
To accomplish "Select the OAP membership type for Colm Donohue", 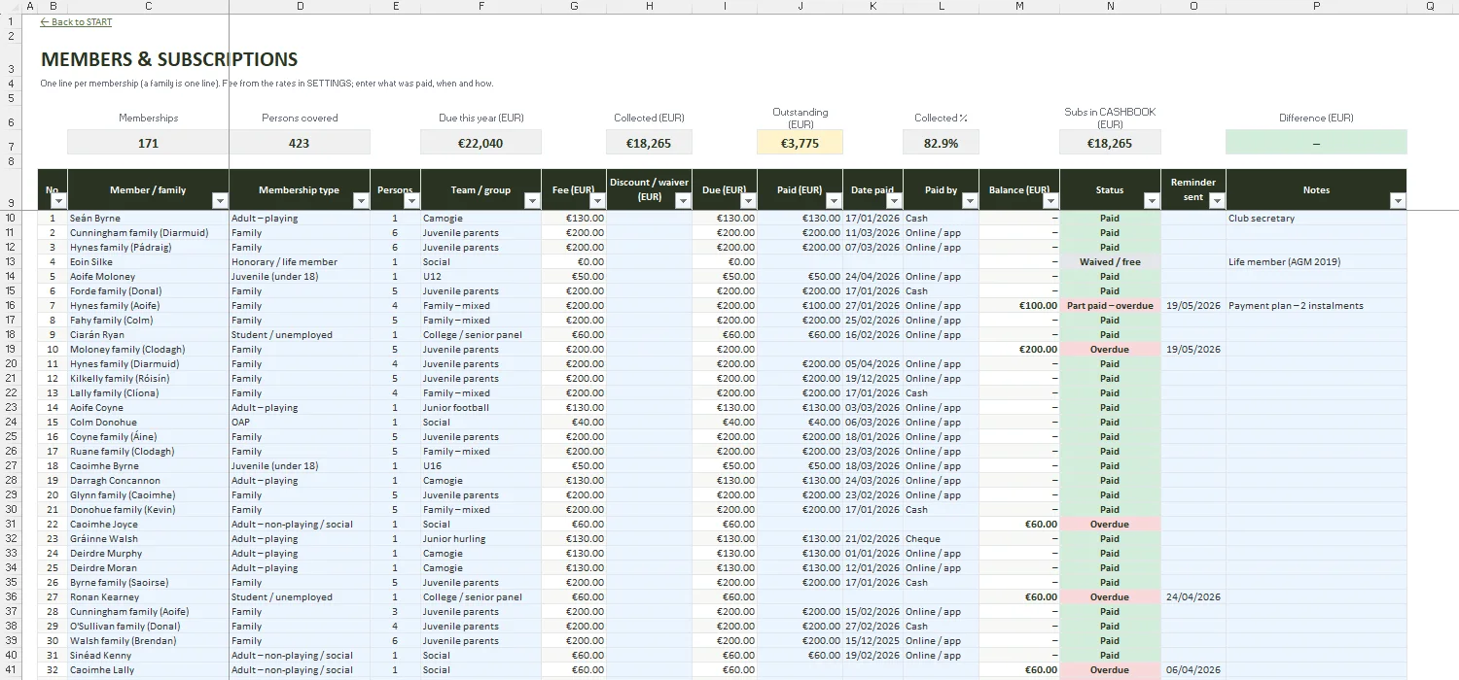I will point(300,423).
